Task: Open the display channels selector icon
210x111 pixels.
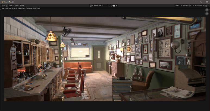Action: [206, 5]
